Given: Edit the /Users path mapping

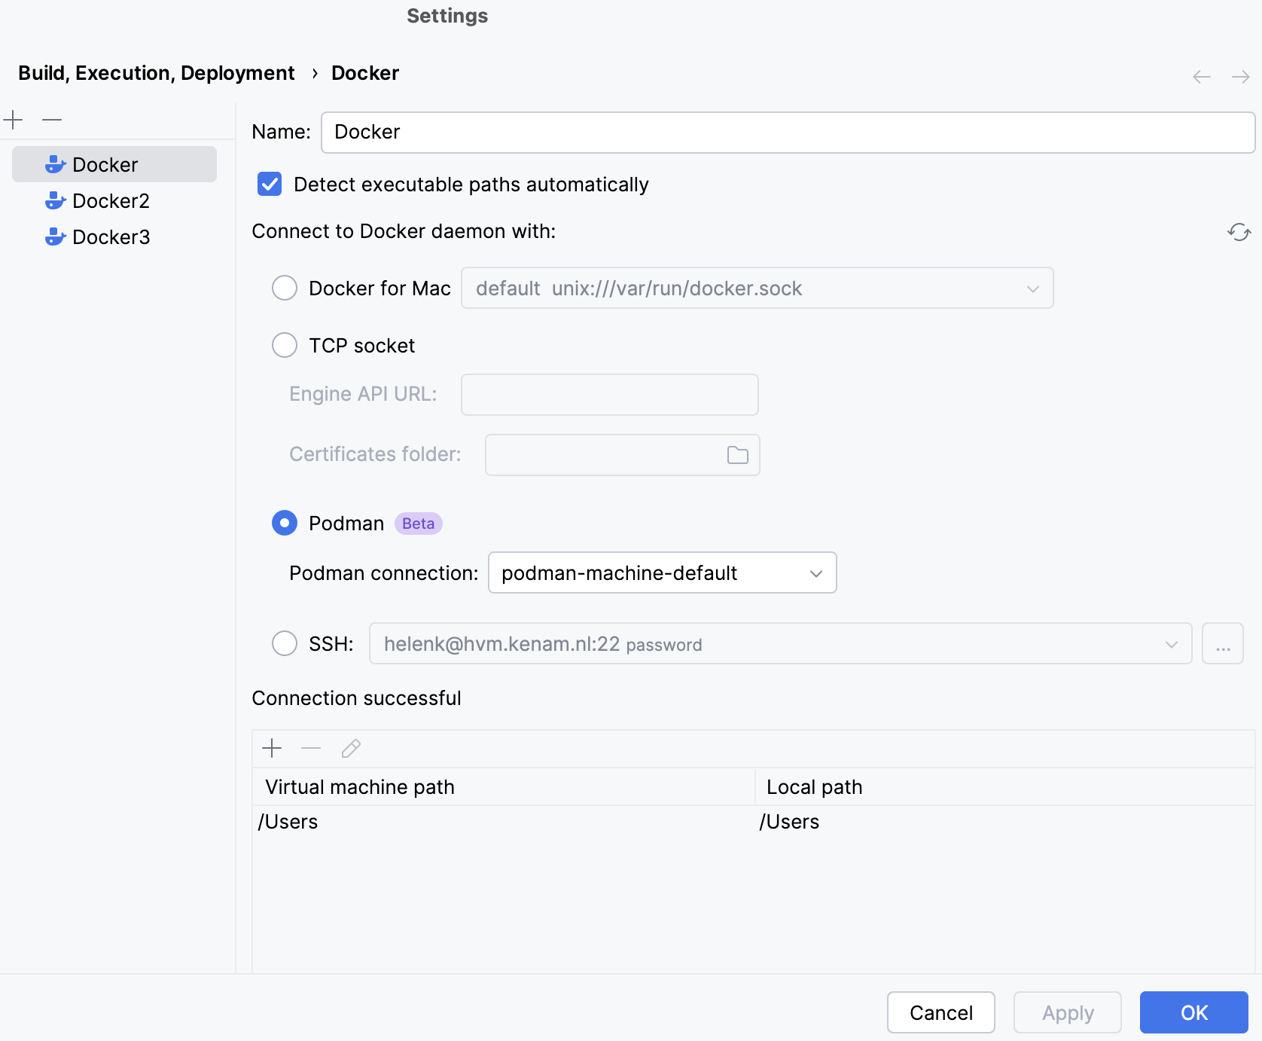Looking at the screenshot, I should (350, 748).
